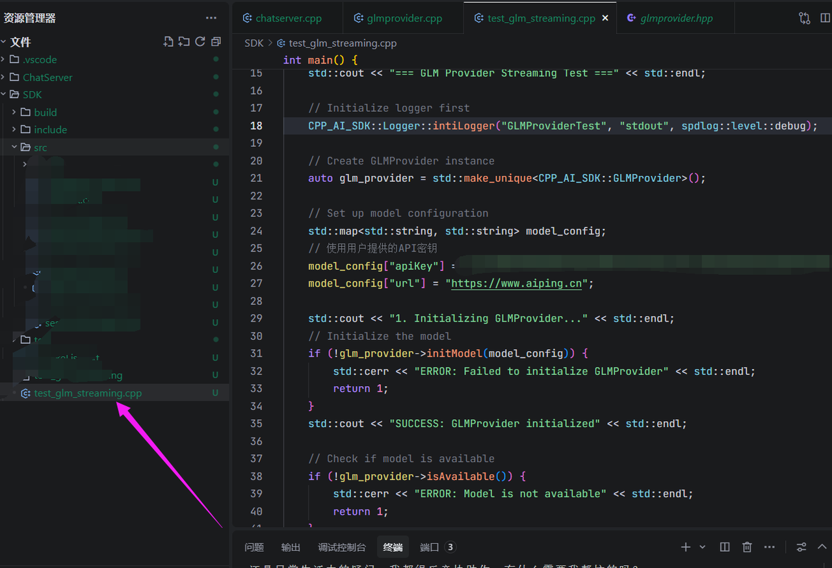Create a new terminal with plus icon

pyautogui.click(x=685, y=547)
